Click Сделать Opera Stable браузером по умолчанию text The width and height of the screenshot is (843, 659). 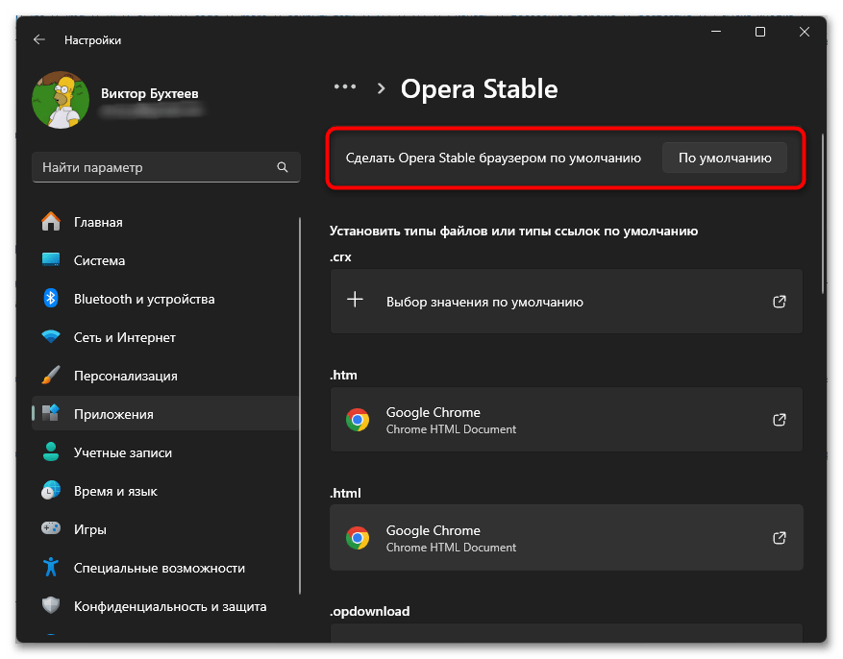click(x=493, y=158)
